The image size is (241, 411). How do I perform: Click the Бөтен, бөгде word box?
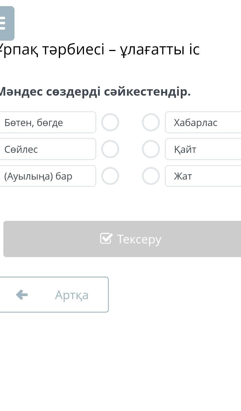coord(47,122)
